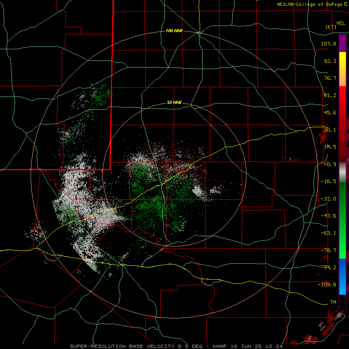
Task: Pick the bright green segment of the velocity bar
Action: click(342, 220)
